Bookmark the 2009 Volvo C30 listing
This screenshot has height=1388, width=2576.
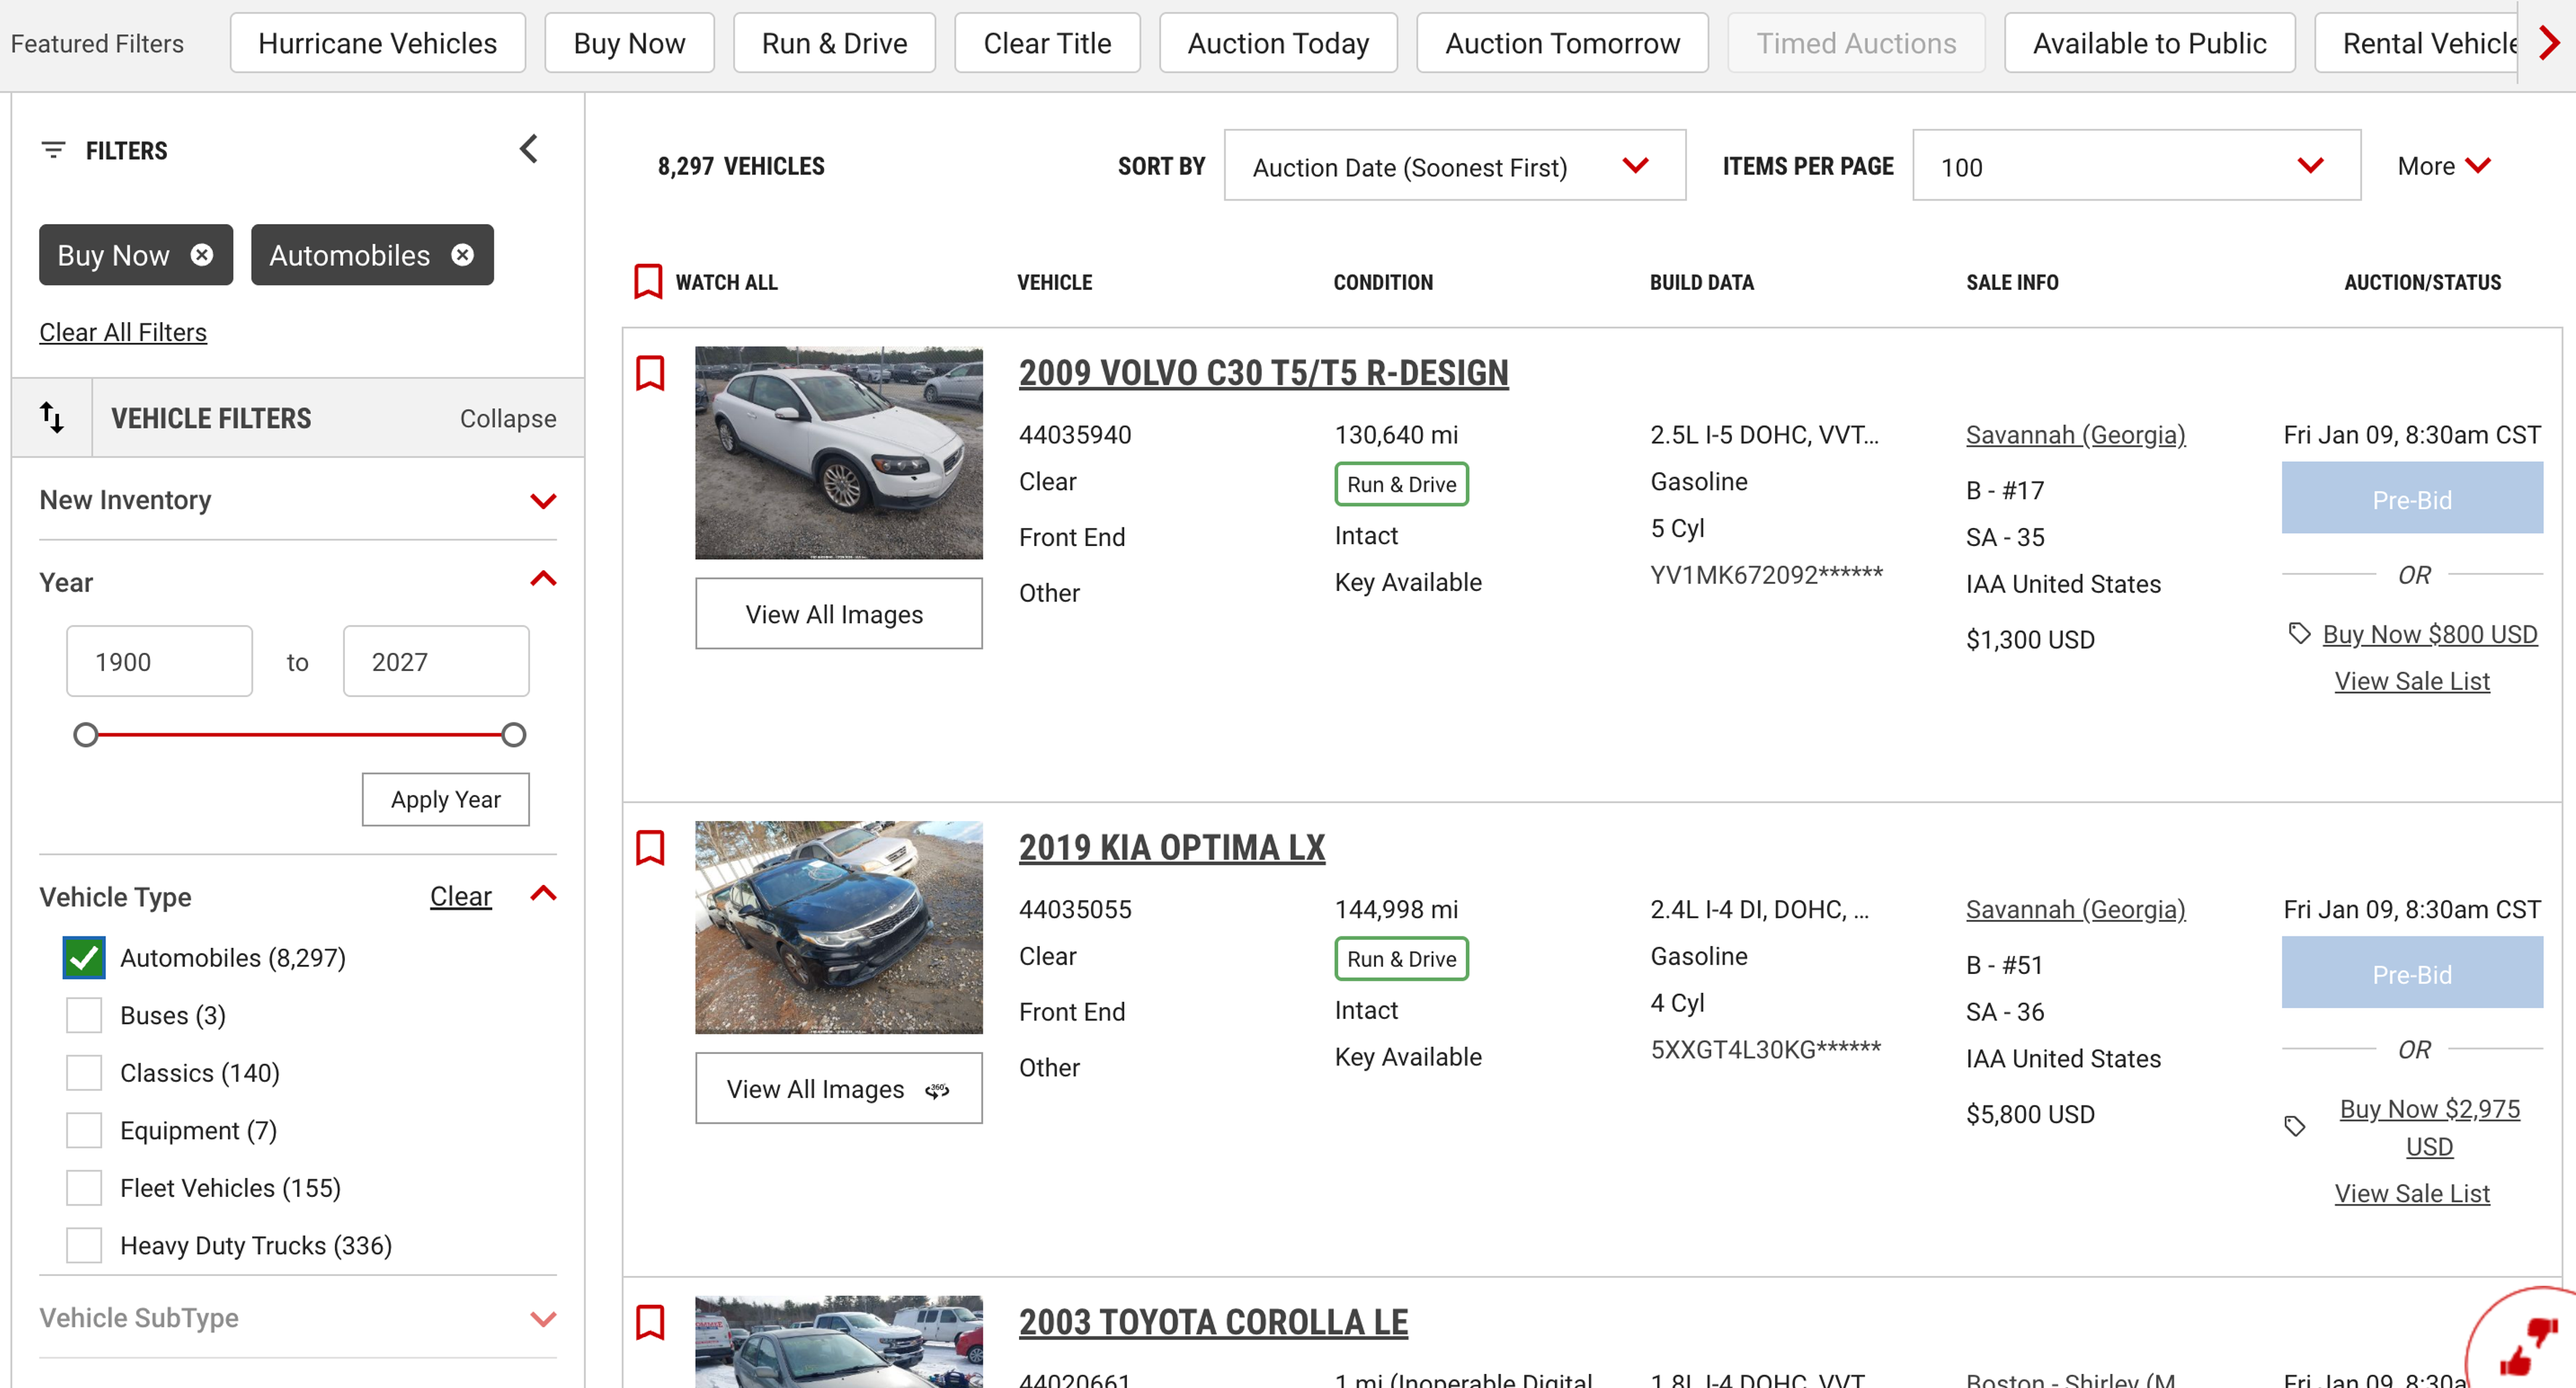click(x=650, y=373)
